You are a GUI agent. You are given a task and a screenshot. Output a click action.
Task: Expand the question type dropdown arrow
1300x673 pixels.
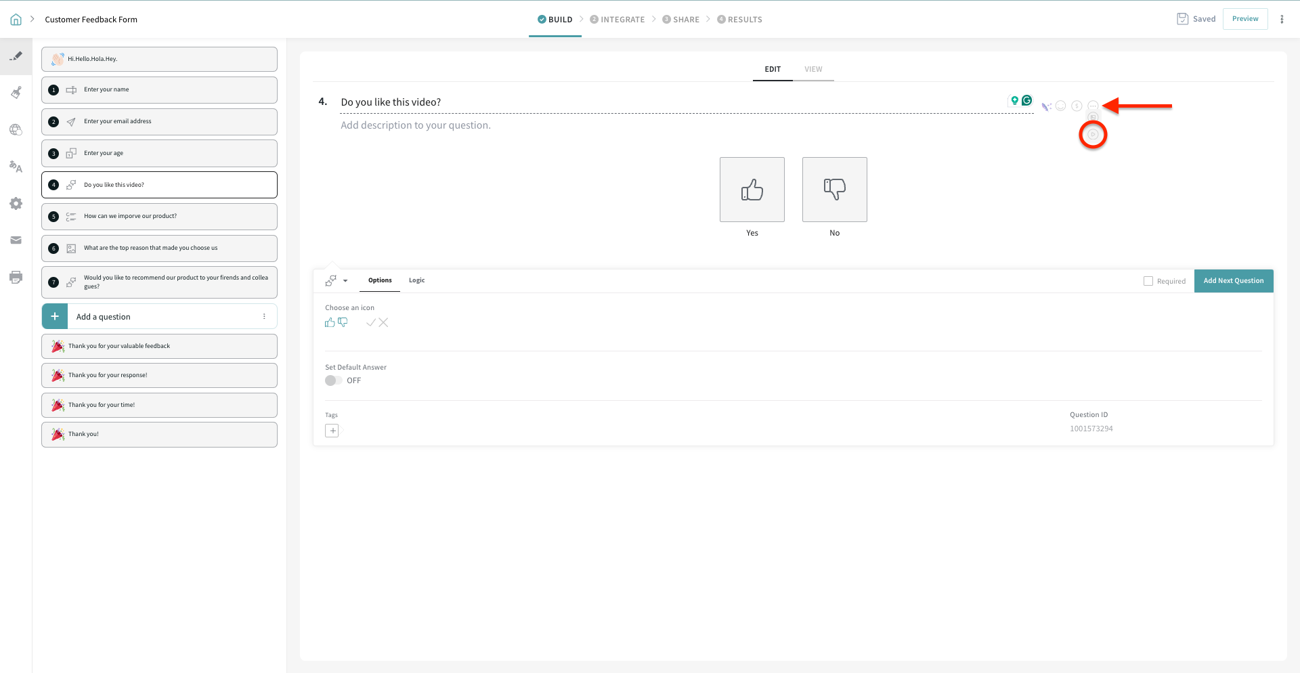(x=345, y=280)
